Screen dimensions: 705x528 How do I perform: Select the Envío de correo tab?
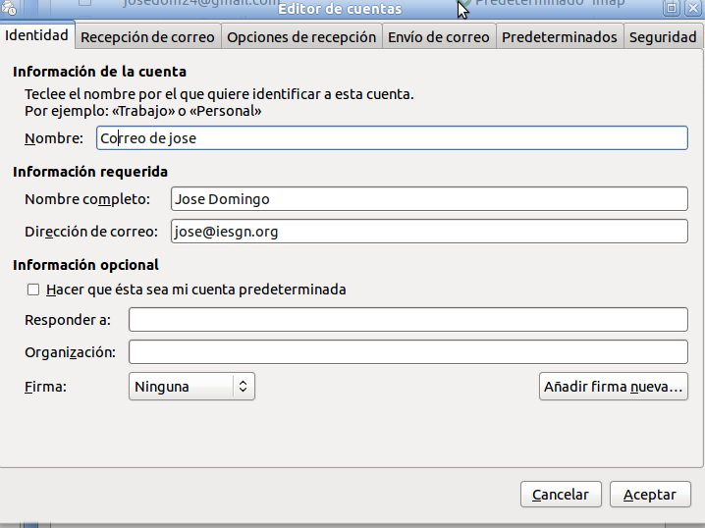pos(438,37)
